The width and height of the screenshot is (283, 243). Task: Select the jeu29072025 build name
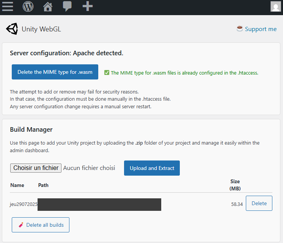24,204
